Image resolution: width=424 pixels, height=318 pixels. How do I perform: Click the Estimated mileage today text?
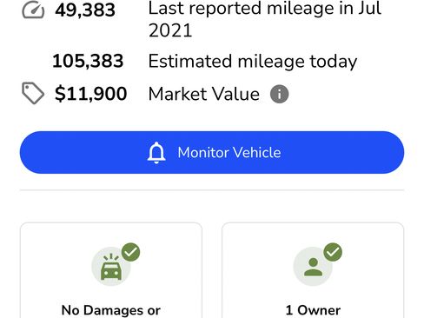(x=253, y=62)
